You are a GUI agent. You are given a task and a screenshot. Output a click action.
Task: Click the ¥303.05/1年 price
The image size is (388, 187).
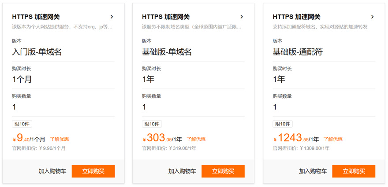point(162,138)
